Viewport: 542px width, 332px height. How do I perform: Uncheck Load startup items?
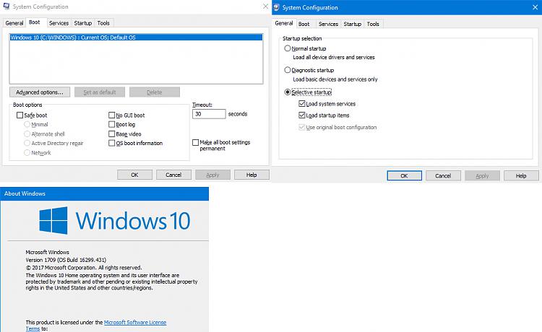tap(302, 115)
